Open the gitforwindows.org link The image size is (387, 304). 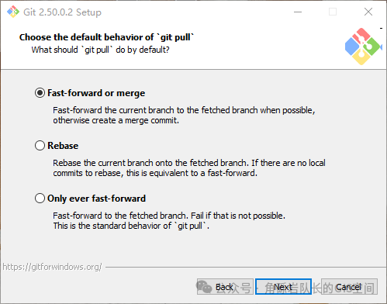click(x=52, y=267)
